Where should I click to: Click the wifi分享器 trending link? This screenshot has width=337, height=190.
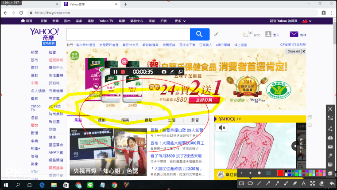coord(223,45)
